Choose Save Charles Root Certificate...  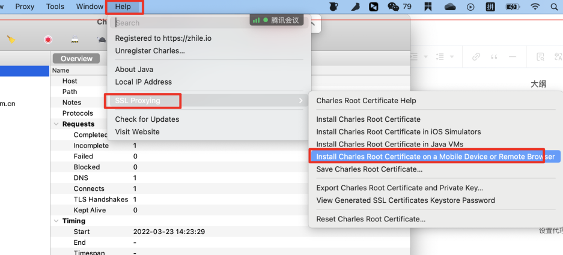[x=436, y=169]
